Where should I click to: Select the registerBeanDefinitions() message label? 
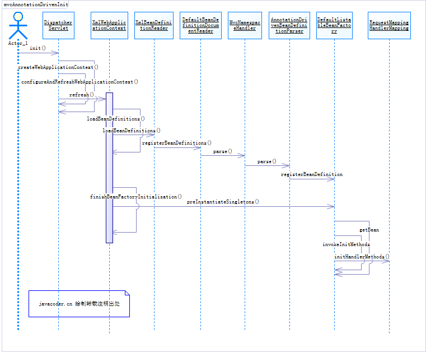tap(176, 143)
